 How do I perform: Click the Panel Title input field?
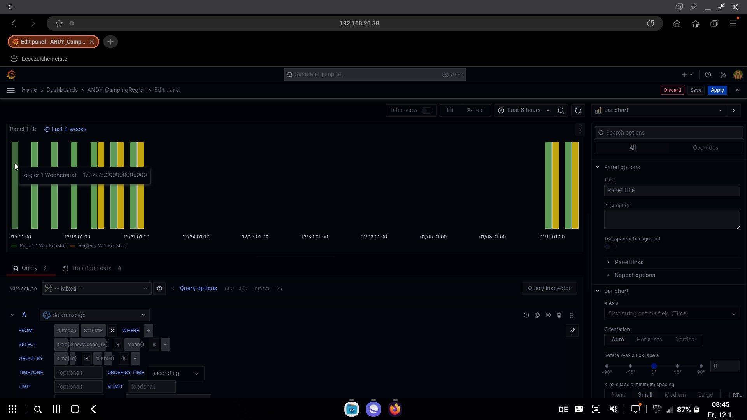672,190
